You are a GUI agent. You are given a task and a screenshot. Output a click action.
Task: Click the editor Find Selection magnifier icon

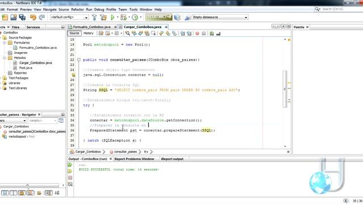(x=128, y=33)
